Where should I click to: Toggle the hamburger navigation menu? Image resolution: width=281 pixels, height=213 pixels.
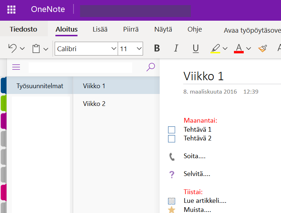(16, 67)
